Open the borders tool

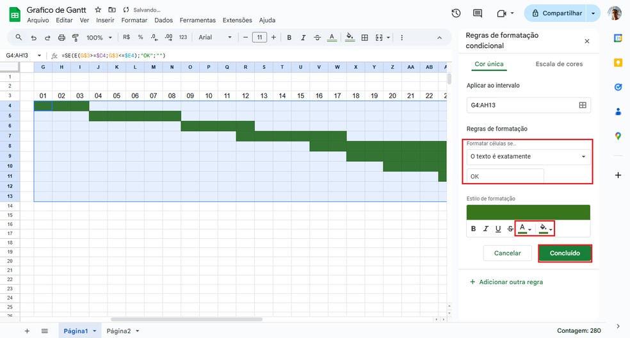365,37
